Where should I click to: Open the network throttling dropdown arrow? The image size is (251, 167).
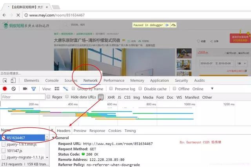tap(212, 88)
